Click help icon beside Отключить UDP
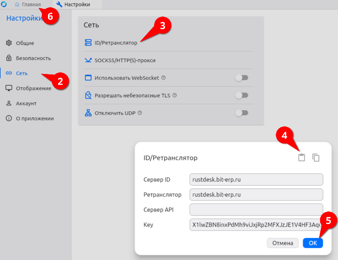338x260 pixels. 140,113
